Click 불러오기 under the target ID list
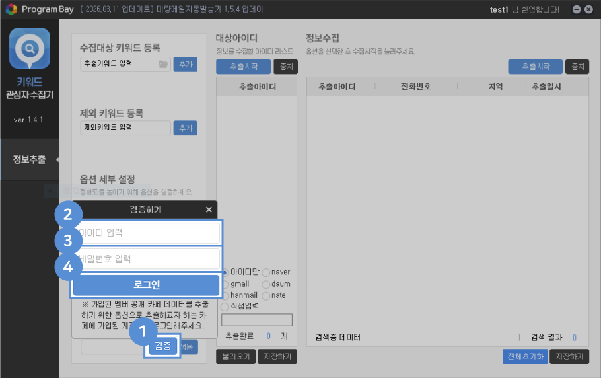Screen dimensions: 601x378 tap(235, 357)
